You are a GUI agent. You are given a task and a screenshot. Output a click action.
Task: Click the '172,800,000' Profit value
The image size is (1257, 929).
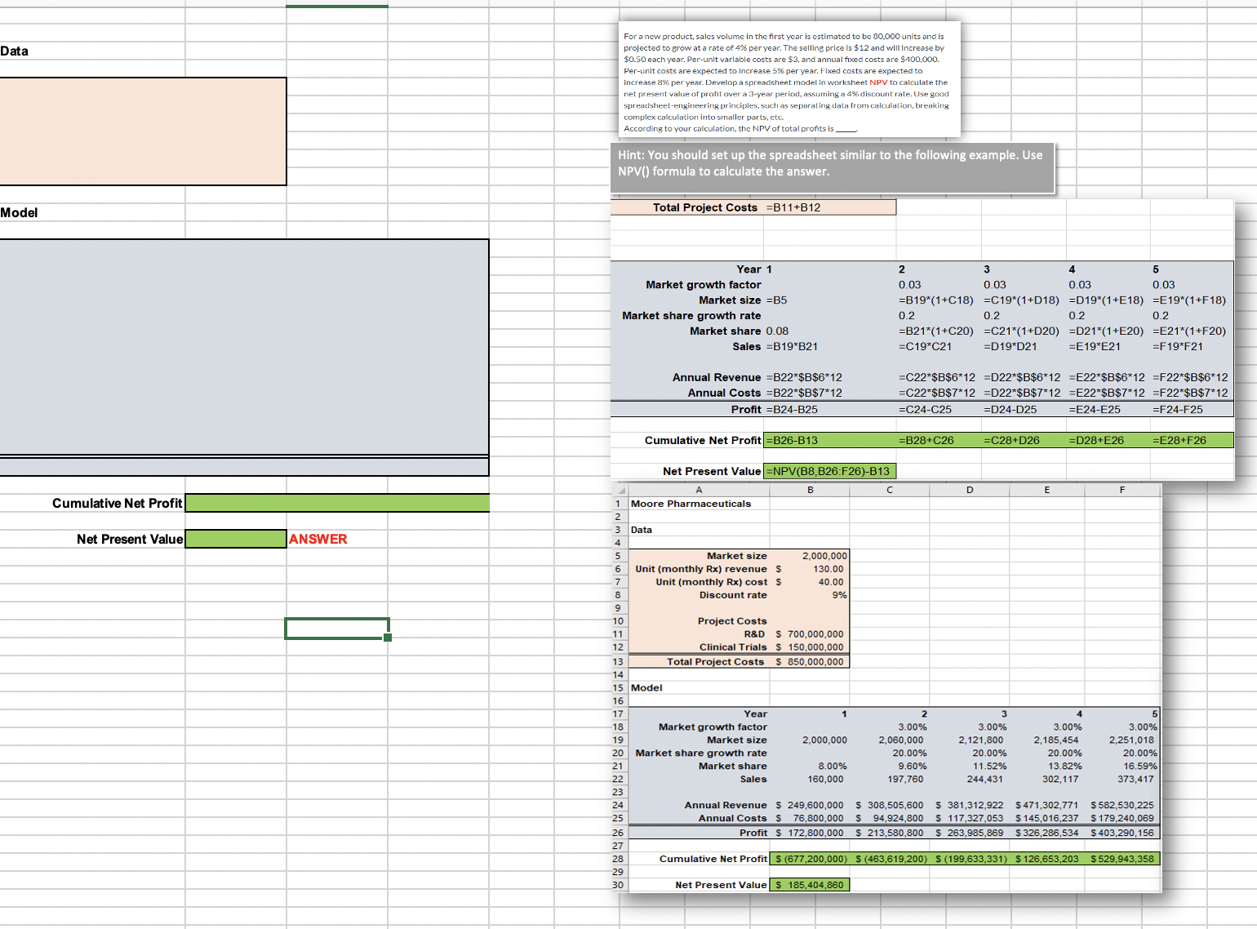(815, 833)
